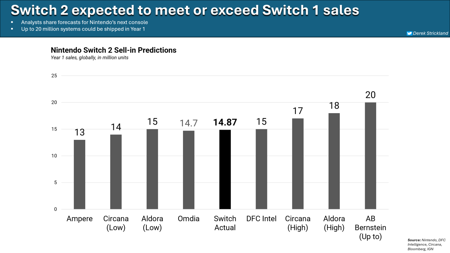Click the DFC Intel bar
This screenshot has width=450, height=253.
pos(261,169)
